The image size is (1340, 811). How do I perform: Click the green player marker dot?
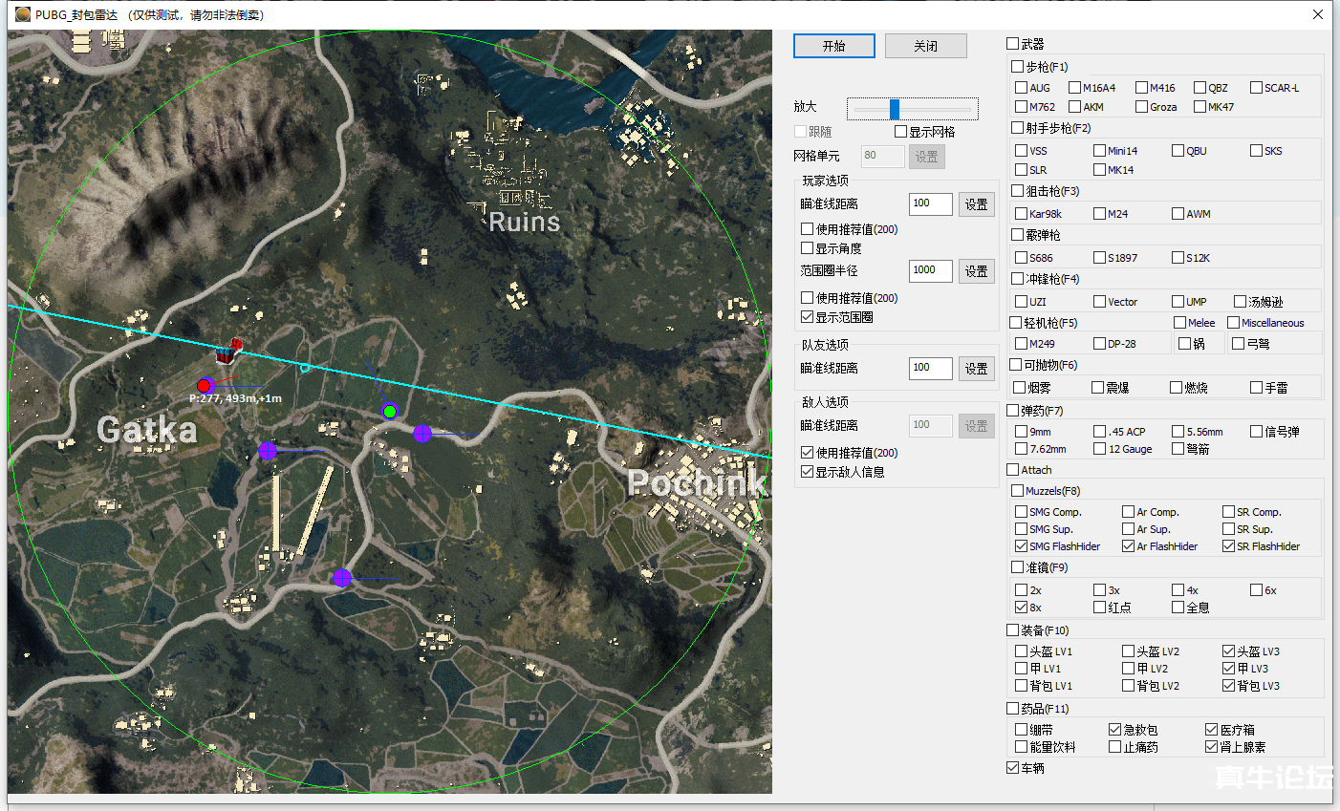[x=389, y=412]
